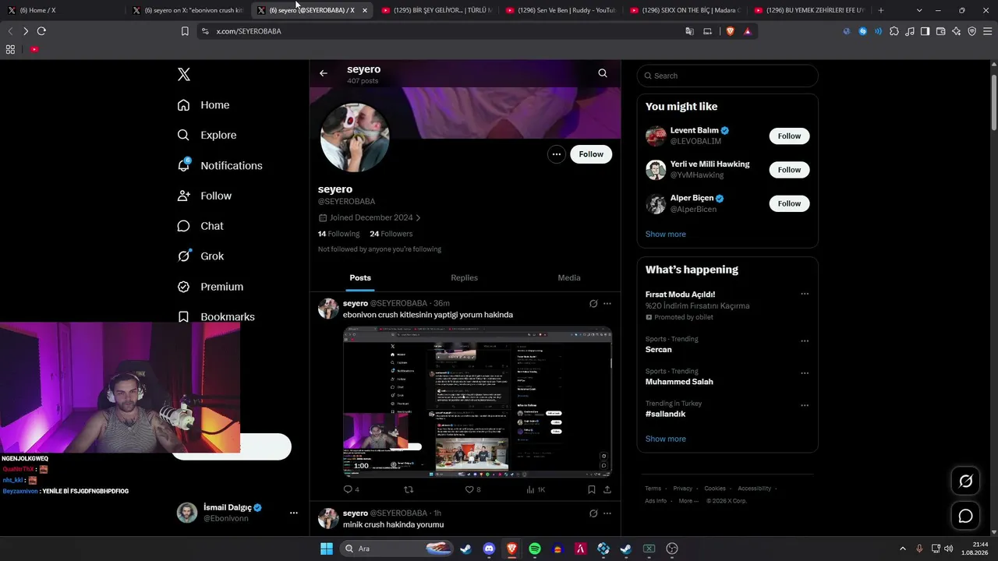Screen dimensions: 998x561
Task: Open the 24 Followers list
Action: [x=391, y=234]
